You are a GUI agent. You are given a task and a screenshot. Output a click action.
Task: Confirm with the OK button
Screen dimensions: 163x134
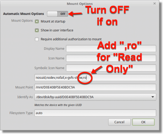click(x=143, y=122)
